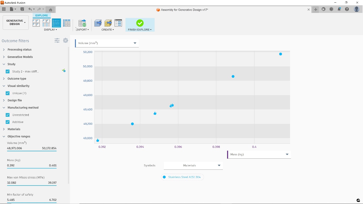The image size is (363, 204).
Task: Toggle the Additive checkbox
Action: [8, 122]
